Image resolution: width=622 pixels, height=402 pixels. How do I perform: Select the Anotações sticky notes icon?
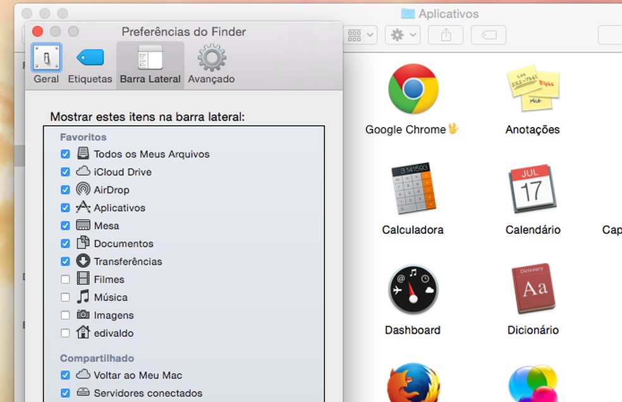coord(533,88)
